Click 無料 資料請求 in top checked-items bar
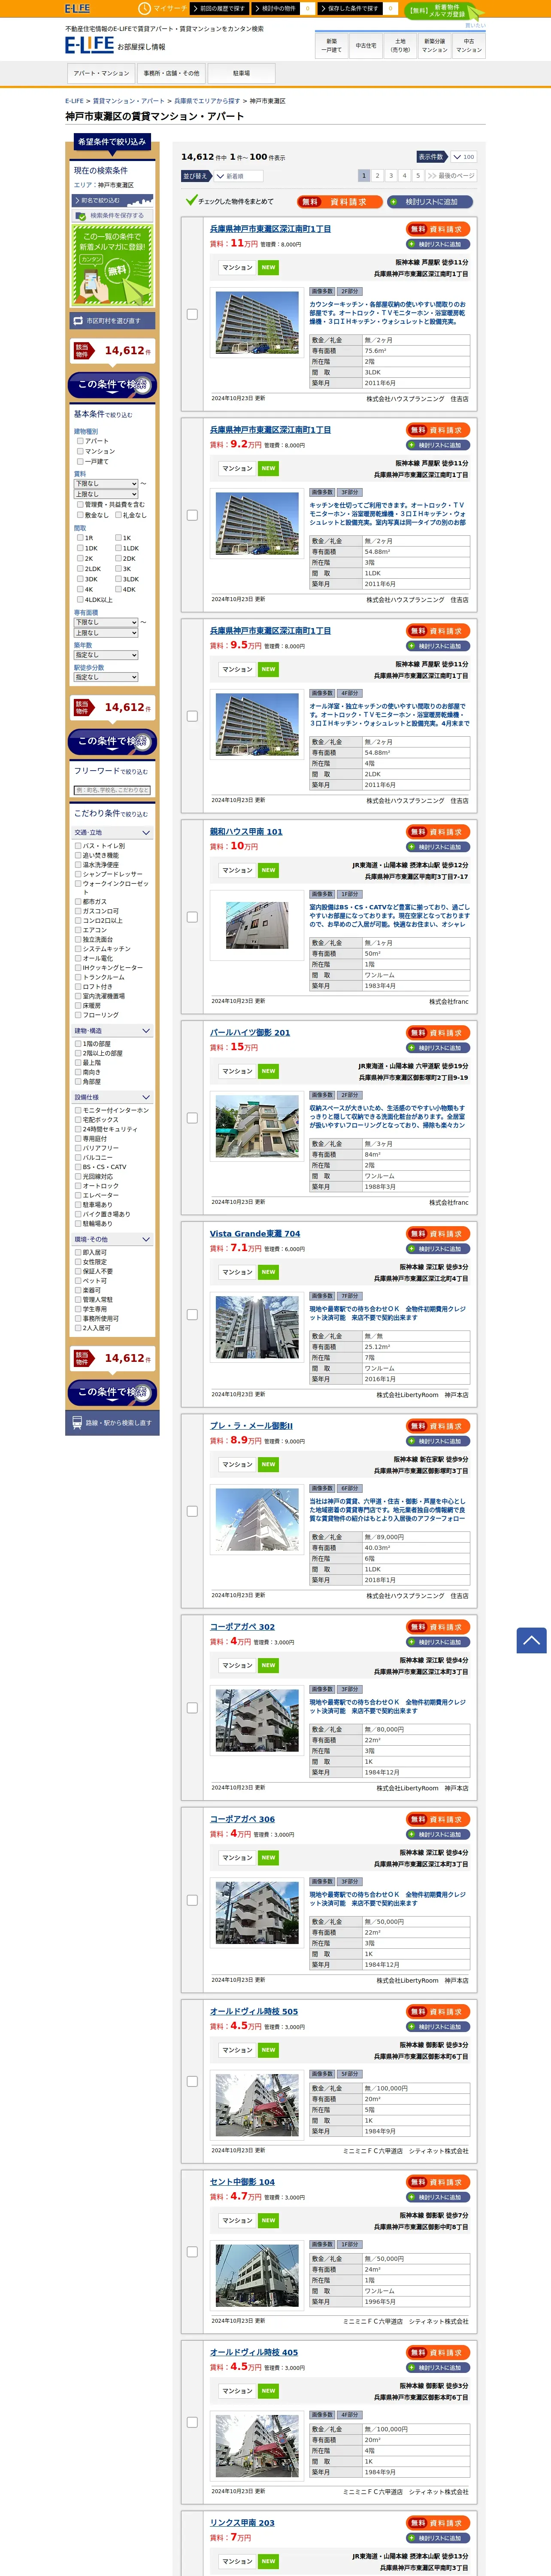Viewport: 551px width, 2576px height. tap(339, 201)
